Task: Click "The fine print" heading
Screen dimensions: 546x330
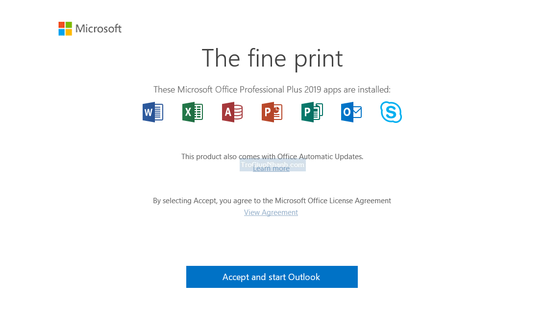Action: coord(272,58)
